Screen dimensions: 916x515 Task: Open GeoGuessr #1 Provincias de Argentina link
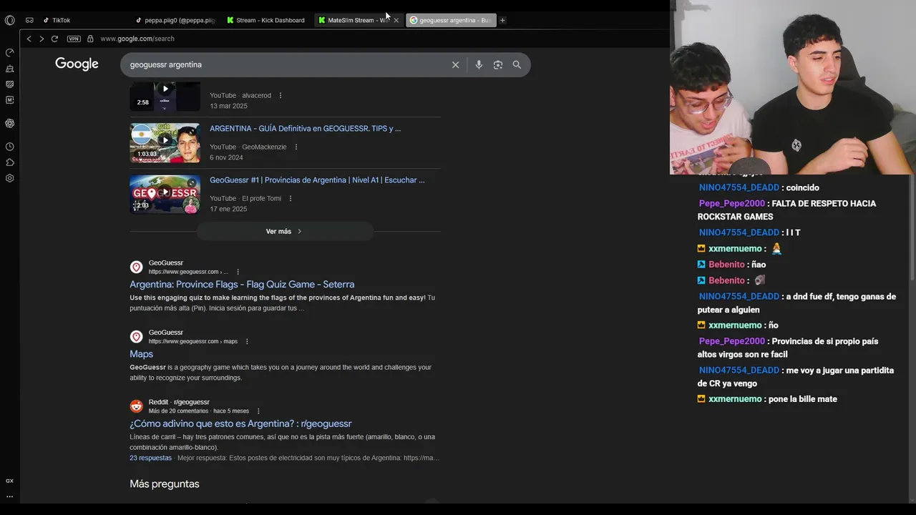click(x=317, y=180)
